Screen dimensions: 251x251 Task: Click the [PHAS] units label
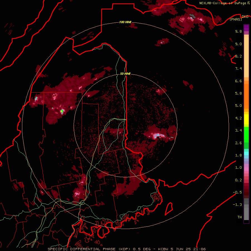tap(236, 20)
